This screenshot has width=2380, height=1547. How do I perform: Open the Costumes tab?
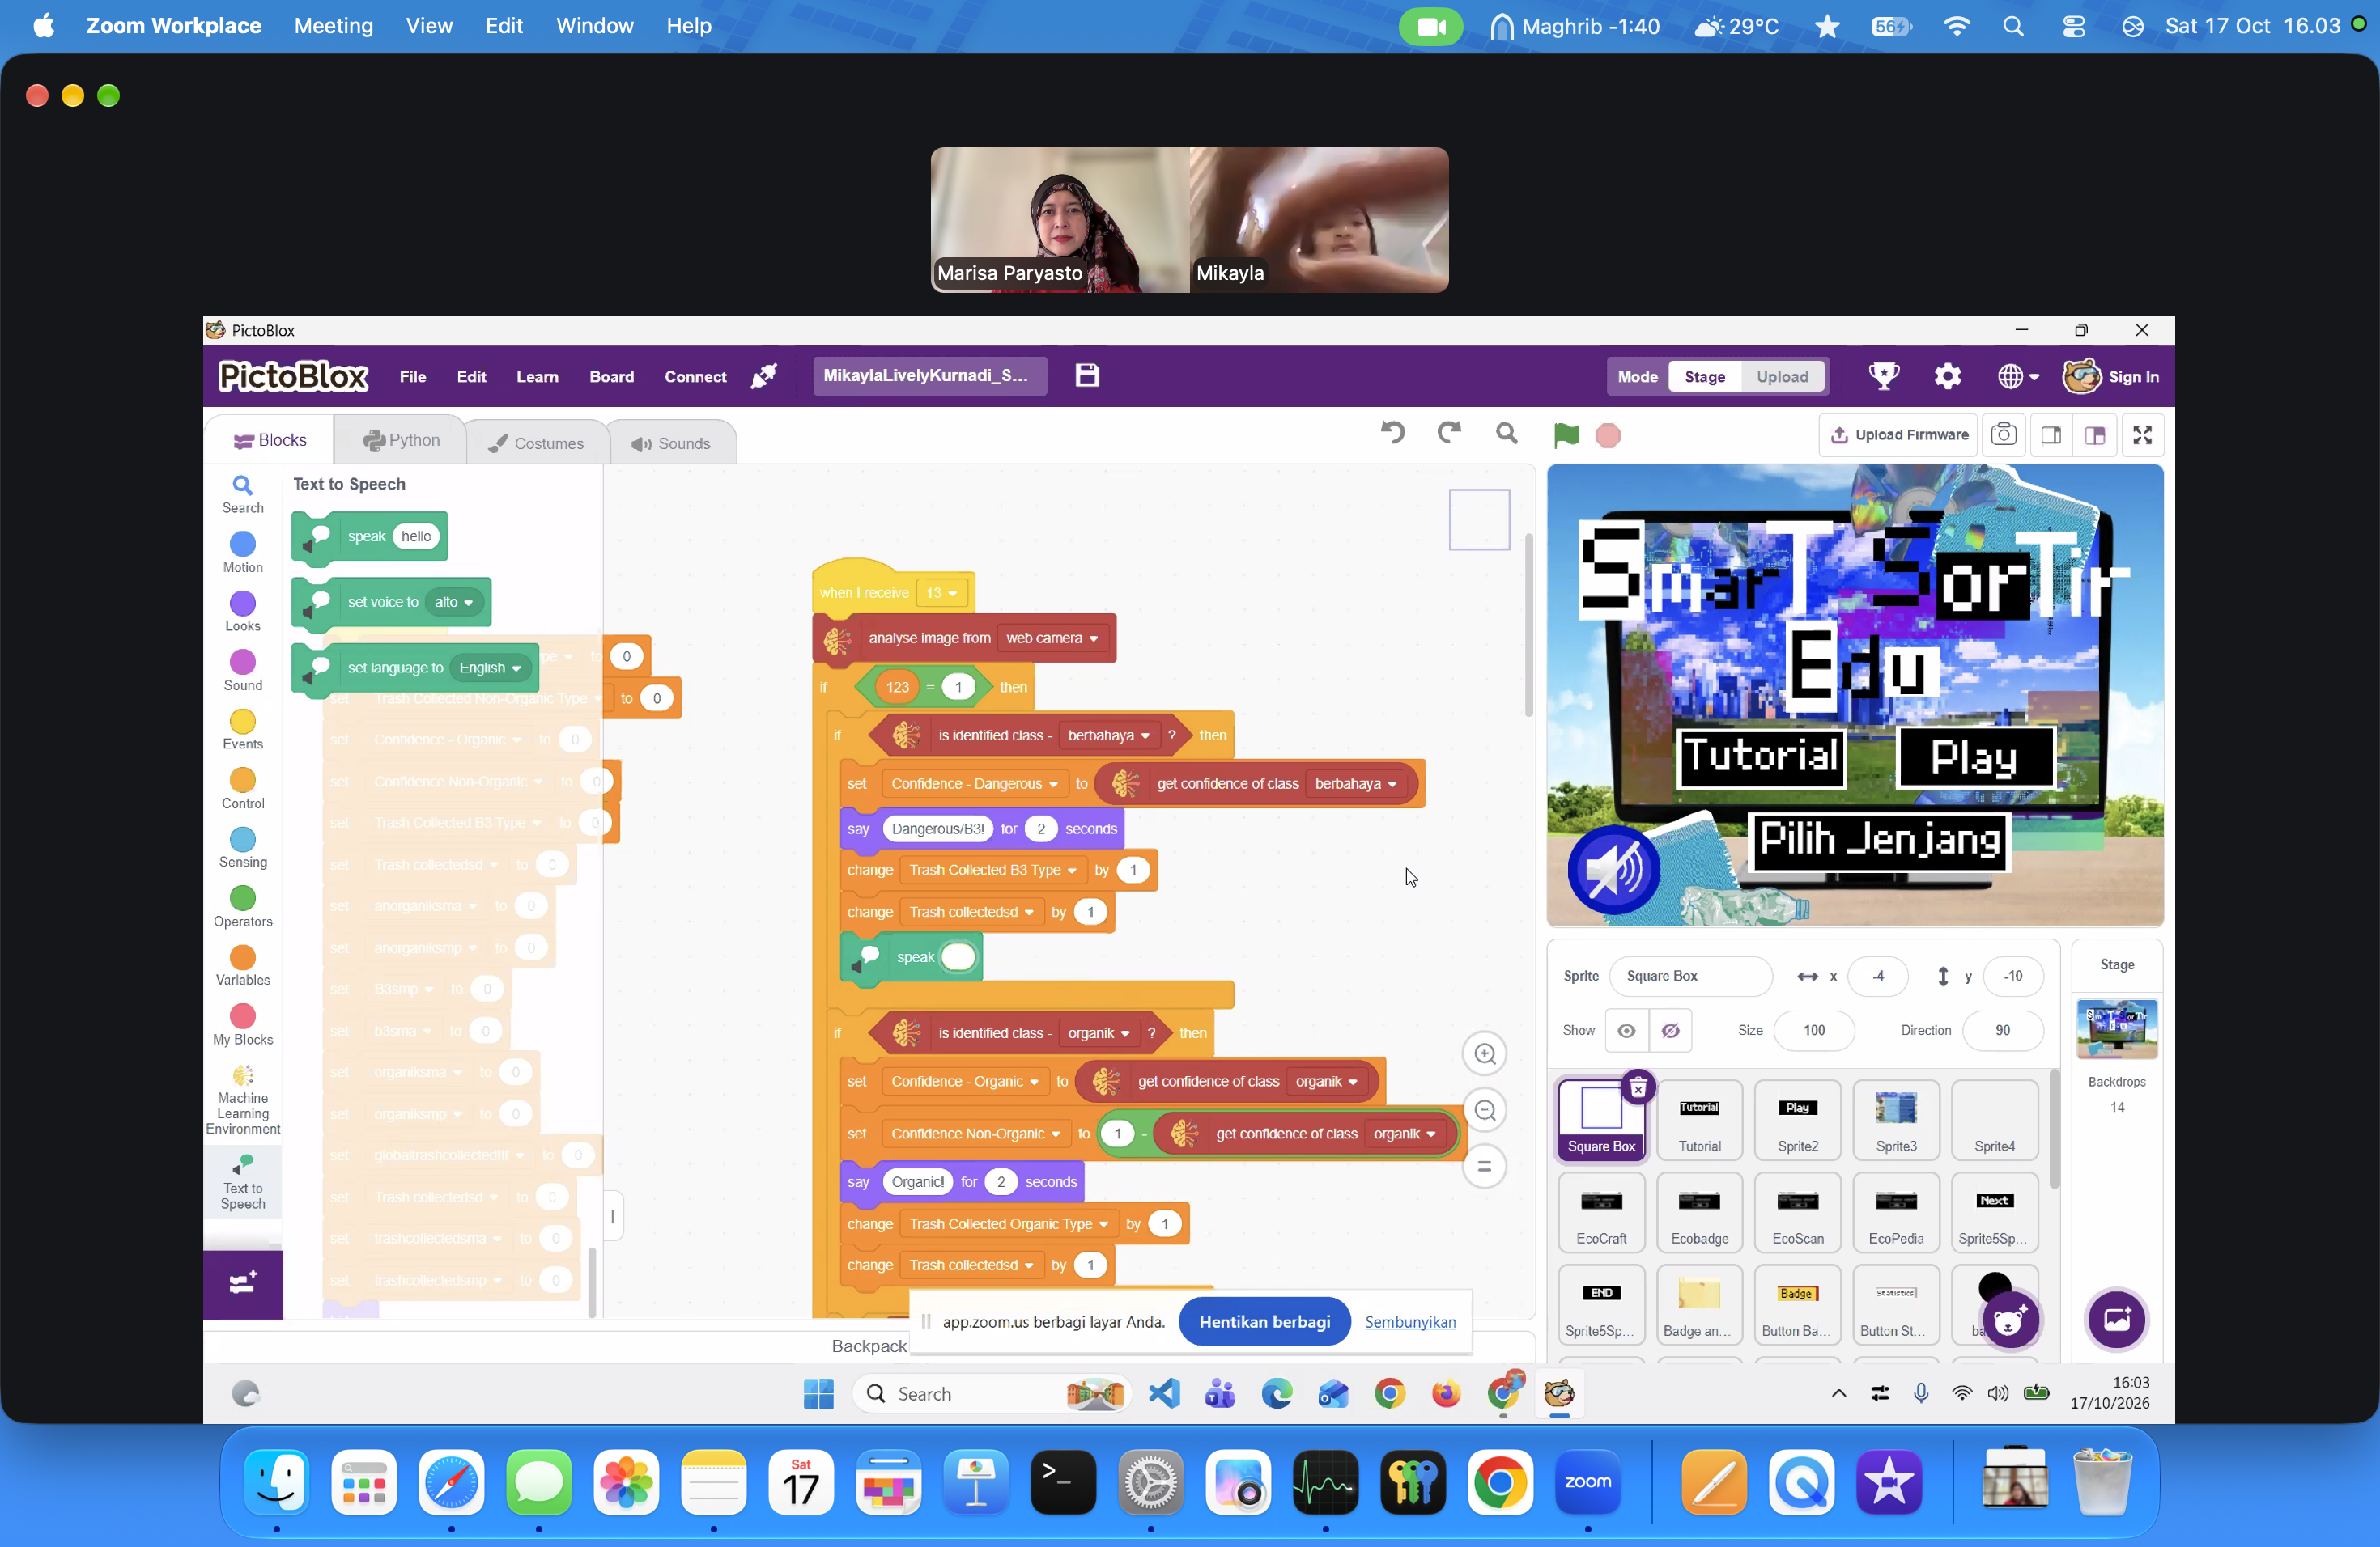pyautogui.click(x=536, y=443)
